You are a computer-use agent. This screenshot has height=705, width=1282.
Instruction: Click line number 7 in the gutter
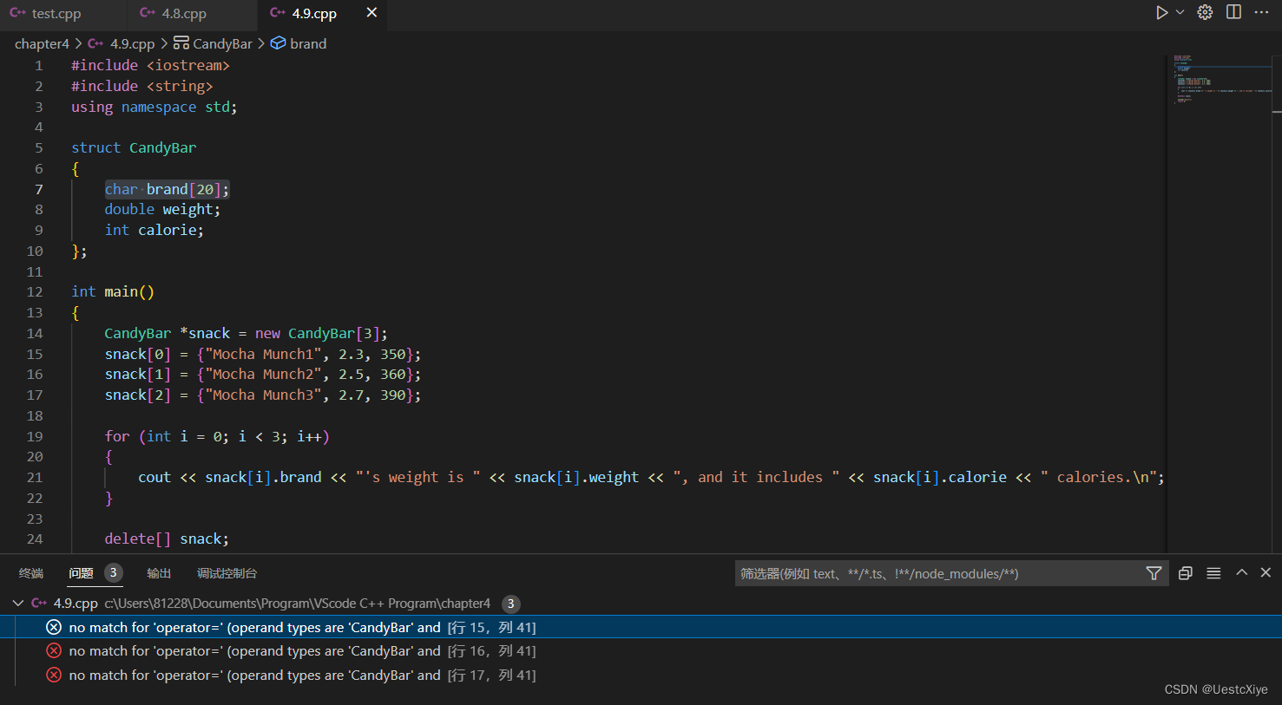coord(38,189)
